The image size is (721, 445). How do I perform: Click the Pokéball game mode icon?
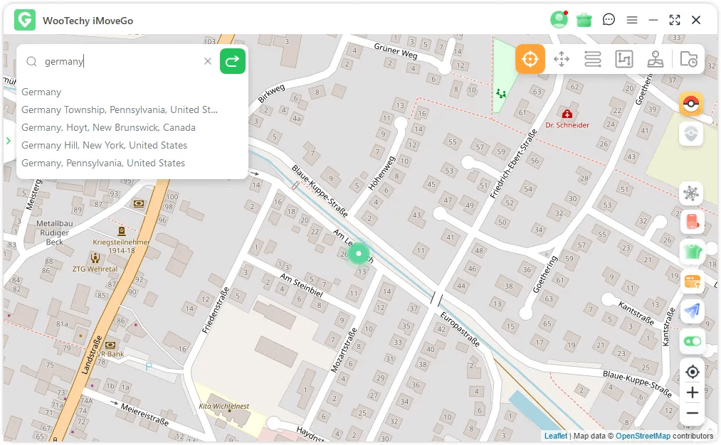[691, 104]
